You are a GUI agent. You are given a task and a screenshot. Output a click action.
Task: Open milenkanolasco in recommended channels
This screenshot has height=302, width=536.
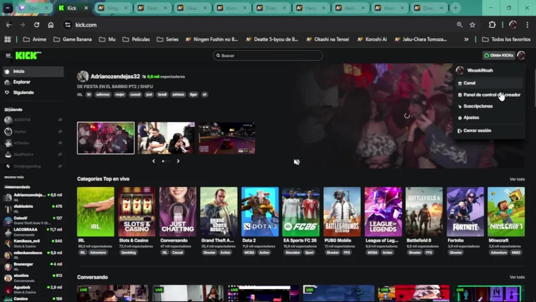click(x=33, y=255)
